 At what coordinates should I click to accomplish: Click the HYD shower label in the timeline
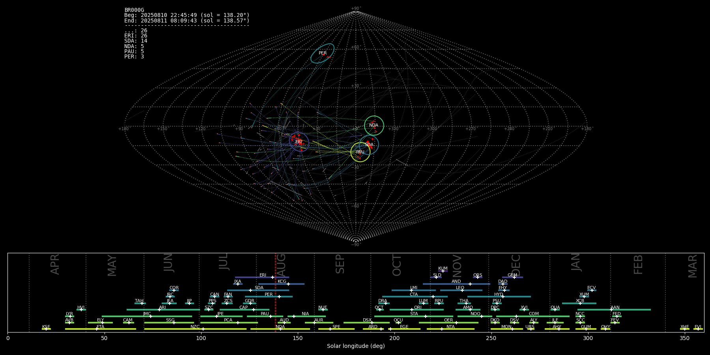499,295
